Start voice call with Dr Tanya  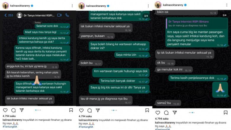67,15
